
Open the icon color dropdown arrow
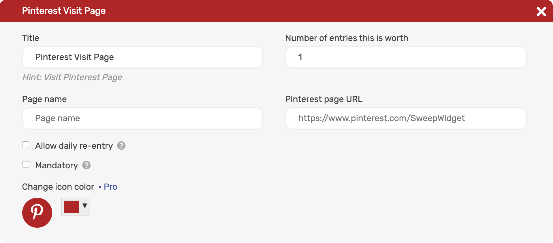coord(84,206)
